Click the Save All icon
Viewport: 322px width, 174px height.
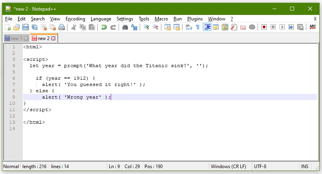(35, 27)
